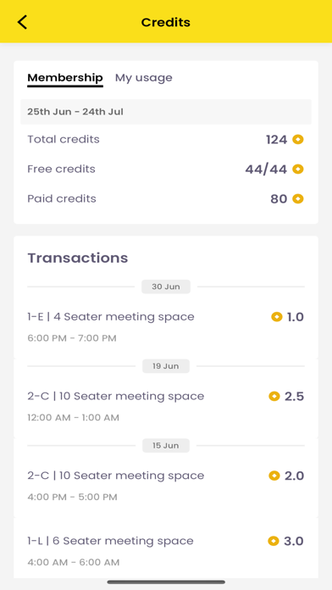This screenshot has height=590, width=332.
Task: Open 2-C 10 Seater transaction at 12:00 AM
Action: (x=166, y=406)
